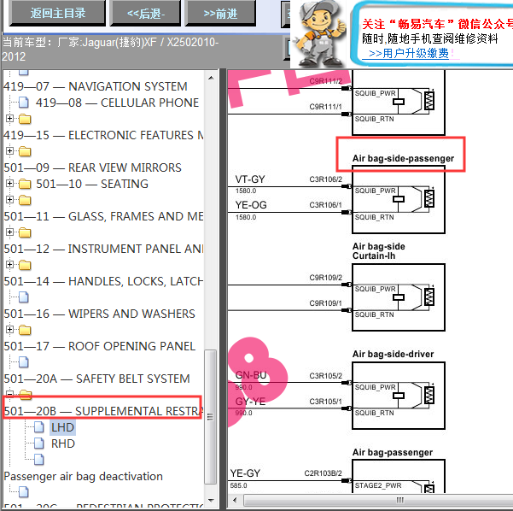Open the RHD wiring diagram entry

63,443
